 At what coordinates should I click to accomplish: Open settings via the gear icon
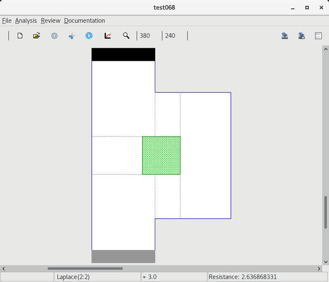point(54,36)
